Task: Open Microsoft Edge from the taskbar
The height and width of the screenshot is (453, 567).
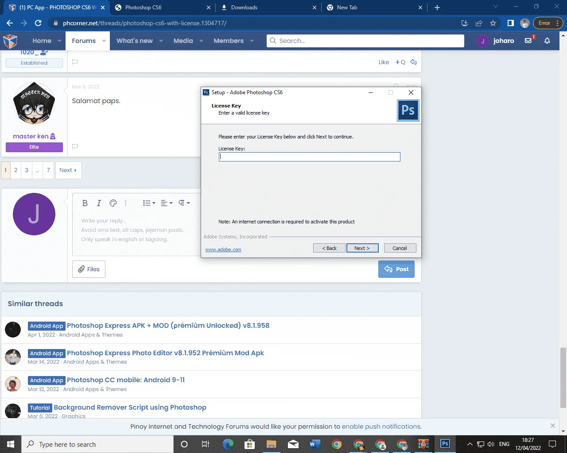Action: pos(228,444)
